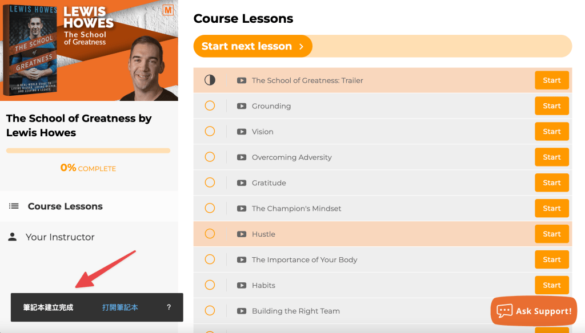Start the Habits lesson
585x333 pixels.
pos(551,285)
